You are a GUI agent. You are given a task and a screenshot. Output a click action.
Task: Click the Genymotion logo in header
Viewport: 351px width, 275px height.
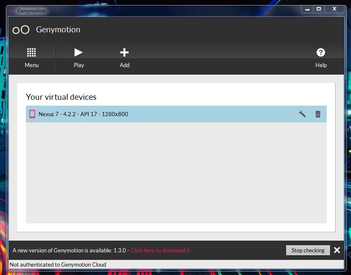tap(21, 30)
